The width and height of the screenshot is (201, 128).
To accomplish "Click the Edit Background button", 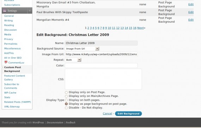I will (x=128, y=114).
